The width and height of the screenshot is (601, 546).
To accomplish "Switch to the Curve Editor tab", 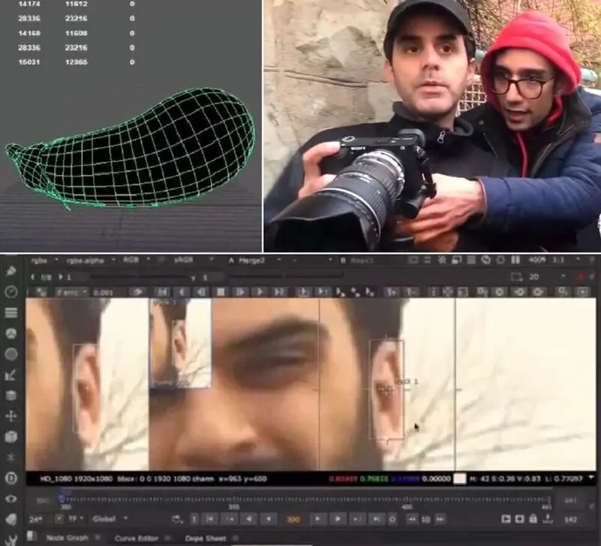I will pyautogui.click(x=137, y=538).
